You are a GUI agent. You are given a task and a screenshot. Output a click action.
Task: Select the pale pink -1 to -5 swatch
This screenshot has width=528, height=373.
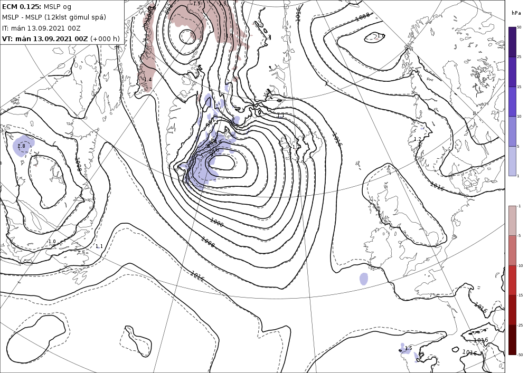pyautogui.click(x=512, y=221)
